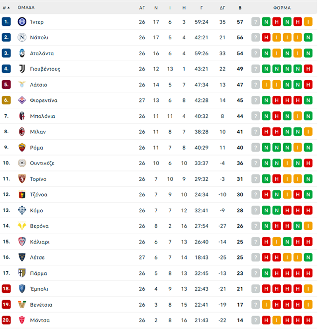Click the Verona yellow crest icon
This screenshot has width=320, height=329.
pyautogui.click(x=22, y=226)
